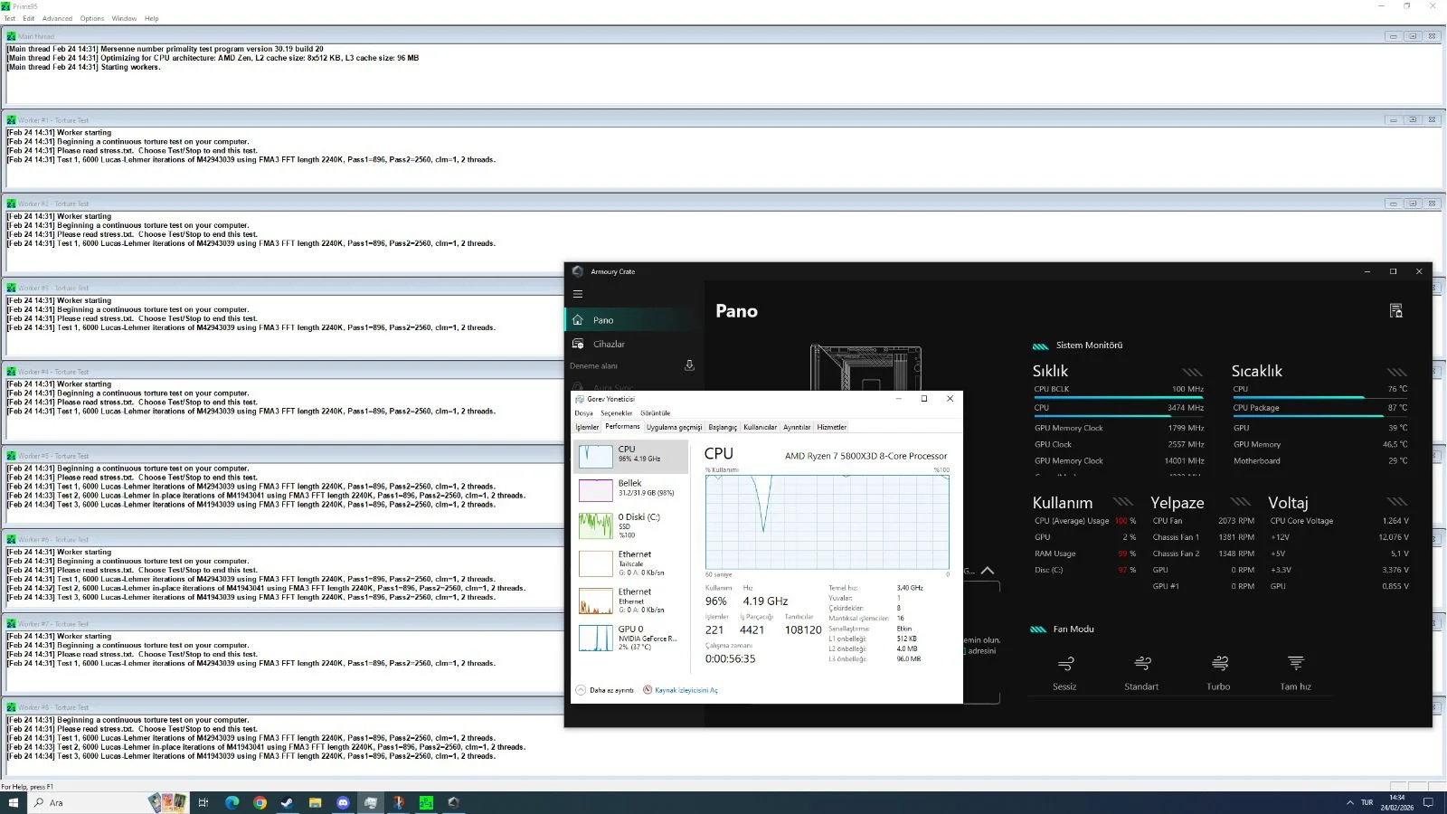Open the Prime95 Advanced menu
This screenshot has height=814, width=1447.
pos(57,18)
